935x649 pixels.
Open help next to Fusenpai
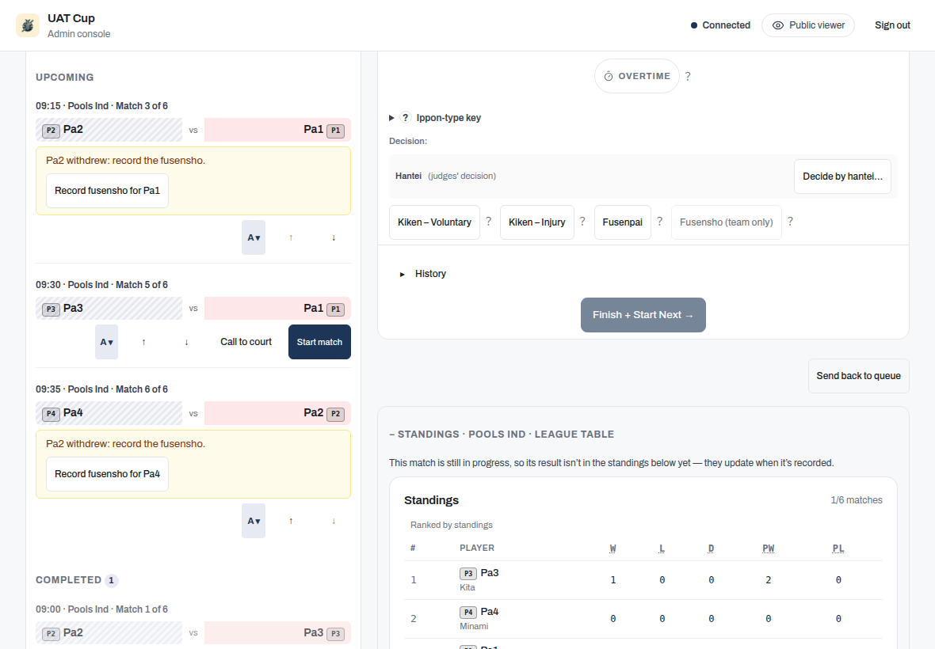(x=660, y=222)
